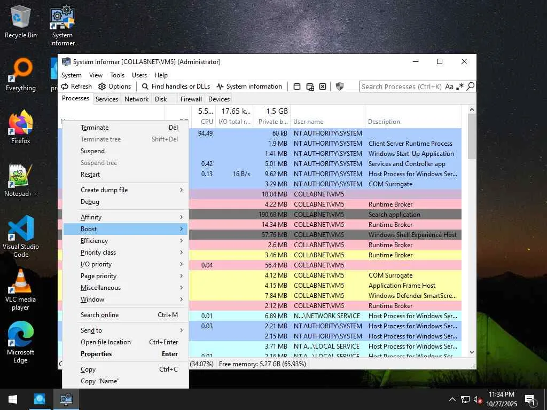Image resolution: width=547 pixels, height=410 pixels.
Task: Expand the Miscellaneous submenu
Action: point(126,288)
